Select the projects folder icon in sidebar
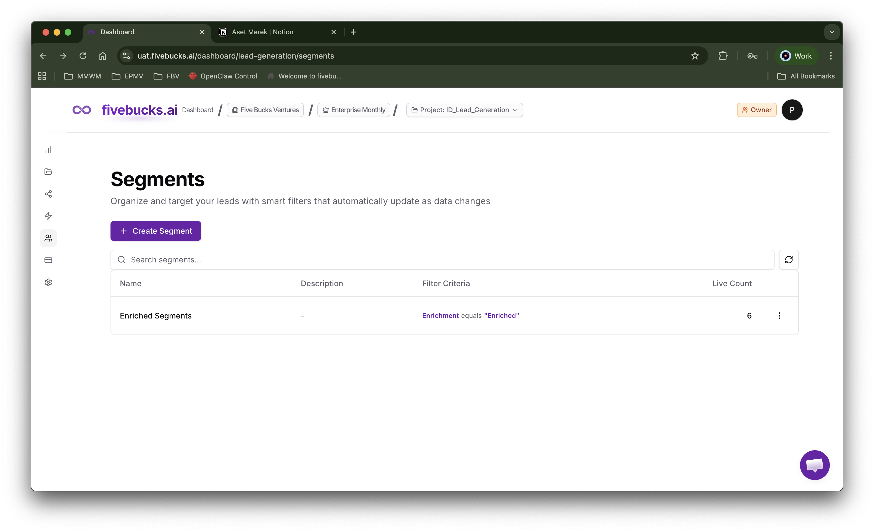 coord(48,172)
